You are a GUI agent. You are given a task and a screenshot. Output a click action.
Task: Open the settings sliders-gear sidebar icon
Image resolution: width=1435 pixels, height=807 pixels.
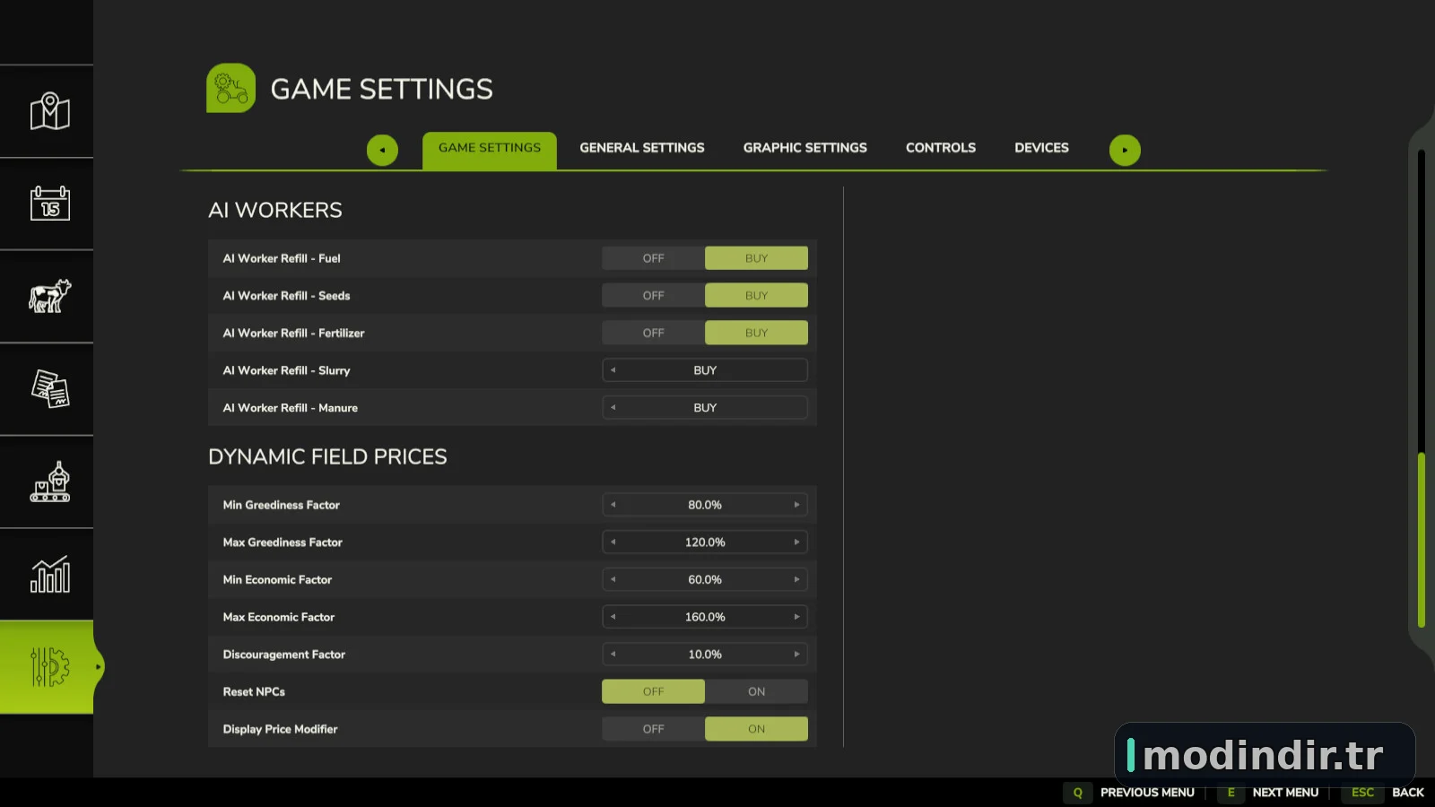49,667
